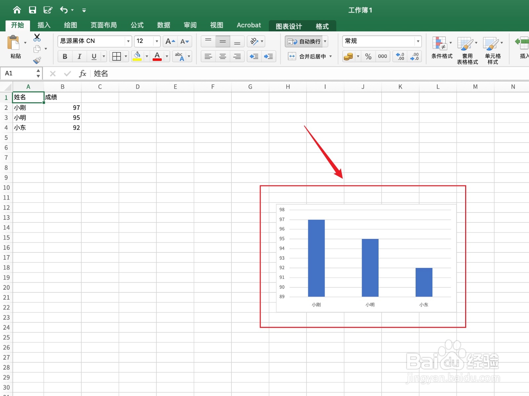This screenshot has width=529, height=396.
Task: Open the customize quick access toolbar arrow
Action: (84, 10)
